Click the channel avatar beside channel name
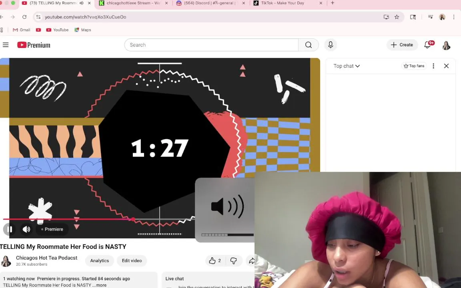Image resolution: width=461 pixels, height=288 pixels. pos(6,261)
